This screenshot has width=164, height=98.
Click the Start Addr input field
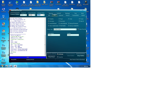coord(54,35)
